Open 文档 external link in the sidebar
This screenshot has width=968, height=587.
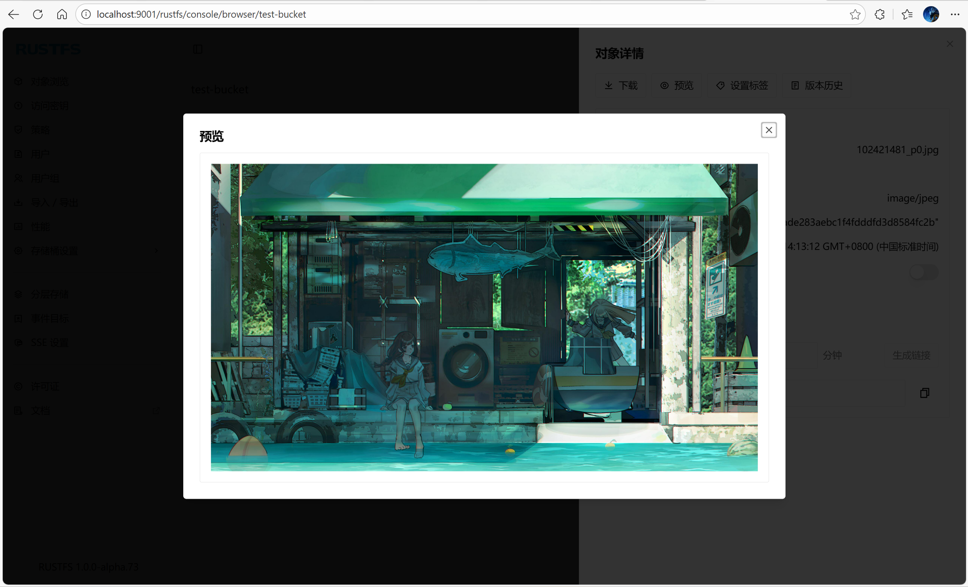click(88, 411)
